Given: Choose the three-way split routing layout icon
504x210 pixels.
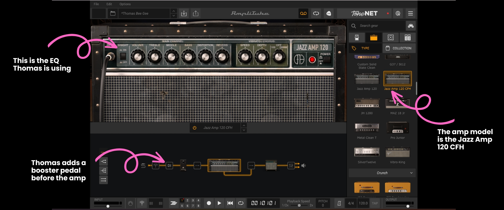Looking at the screenshot, I should click(103, 171).
